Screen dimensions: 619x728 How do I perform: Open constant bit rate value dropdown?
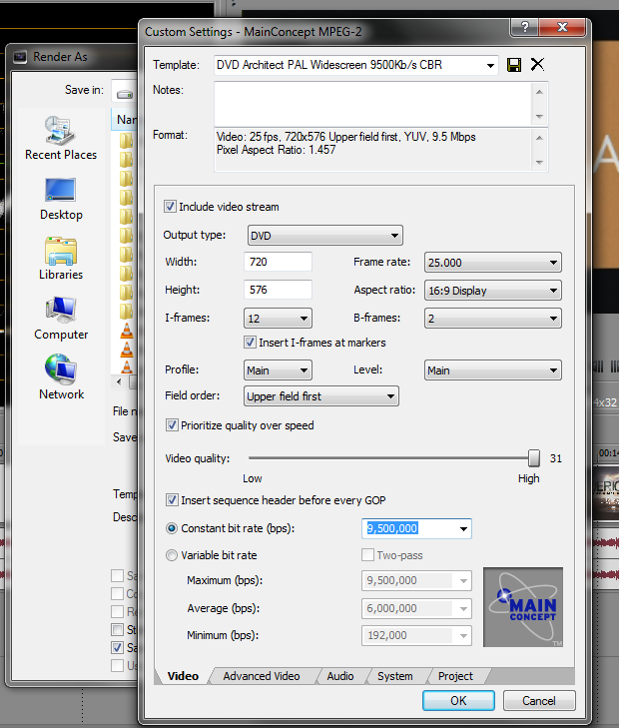tap(463, 529)
